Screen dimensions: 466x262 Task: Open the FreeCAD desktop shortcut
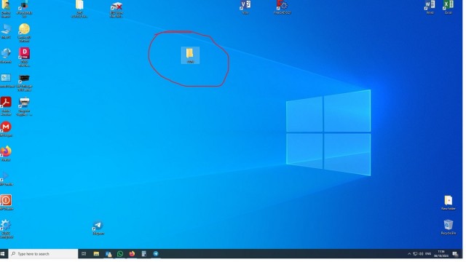pos(282,7)
